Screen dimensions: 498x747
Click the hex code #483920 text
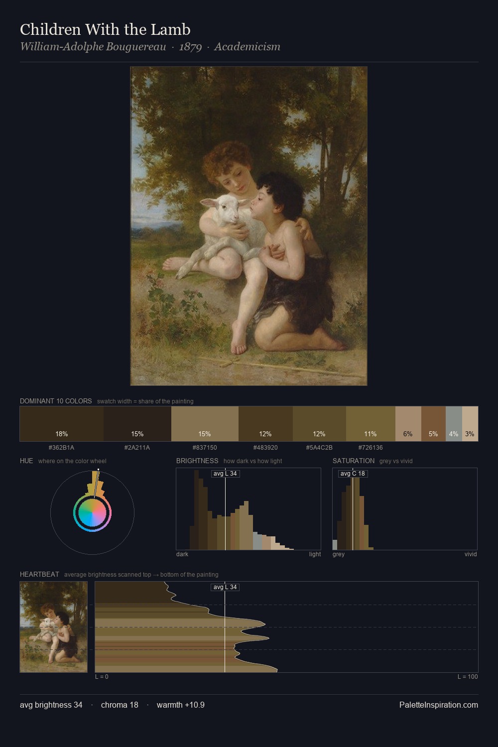(x=265, y=448)
